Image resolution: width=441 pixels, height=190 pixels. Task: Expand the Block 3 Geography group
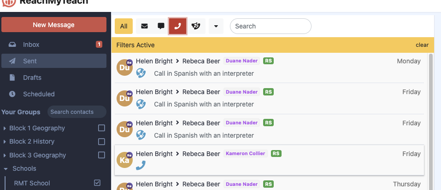5,155
